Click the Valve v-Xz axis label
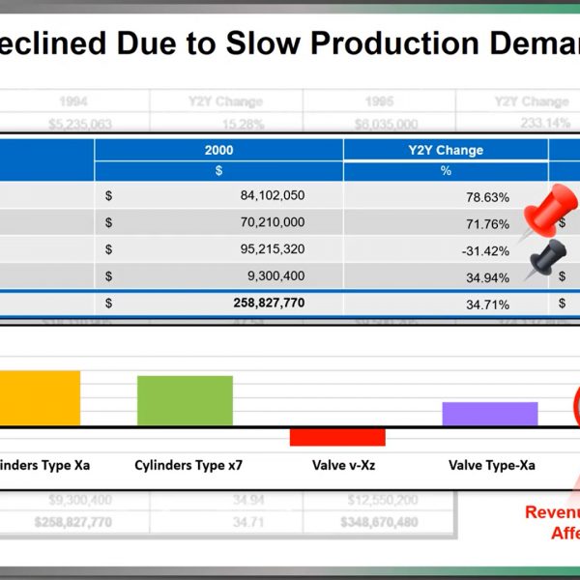 (343, 465)
